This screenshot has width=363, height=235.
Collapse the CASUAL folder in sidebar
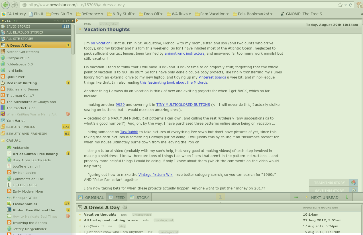pyautogui.click(x=3, y=140)
